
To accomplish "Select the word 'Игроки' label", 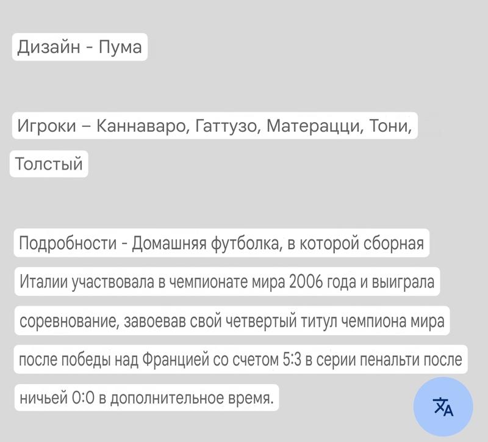I will pos(47,126).
